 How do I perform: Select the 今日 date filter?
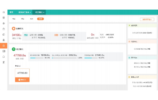click(x=14, y=19)
